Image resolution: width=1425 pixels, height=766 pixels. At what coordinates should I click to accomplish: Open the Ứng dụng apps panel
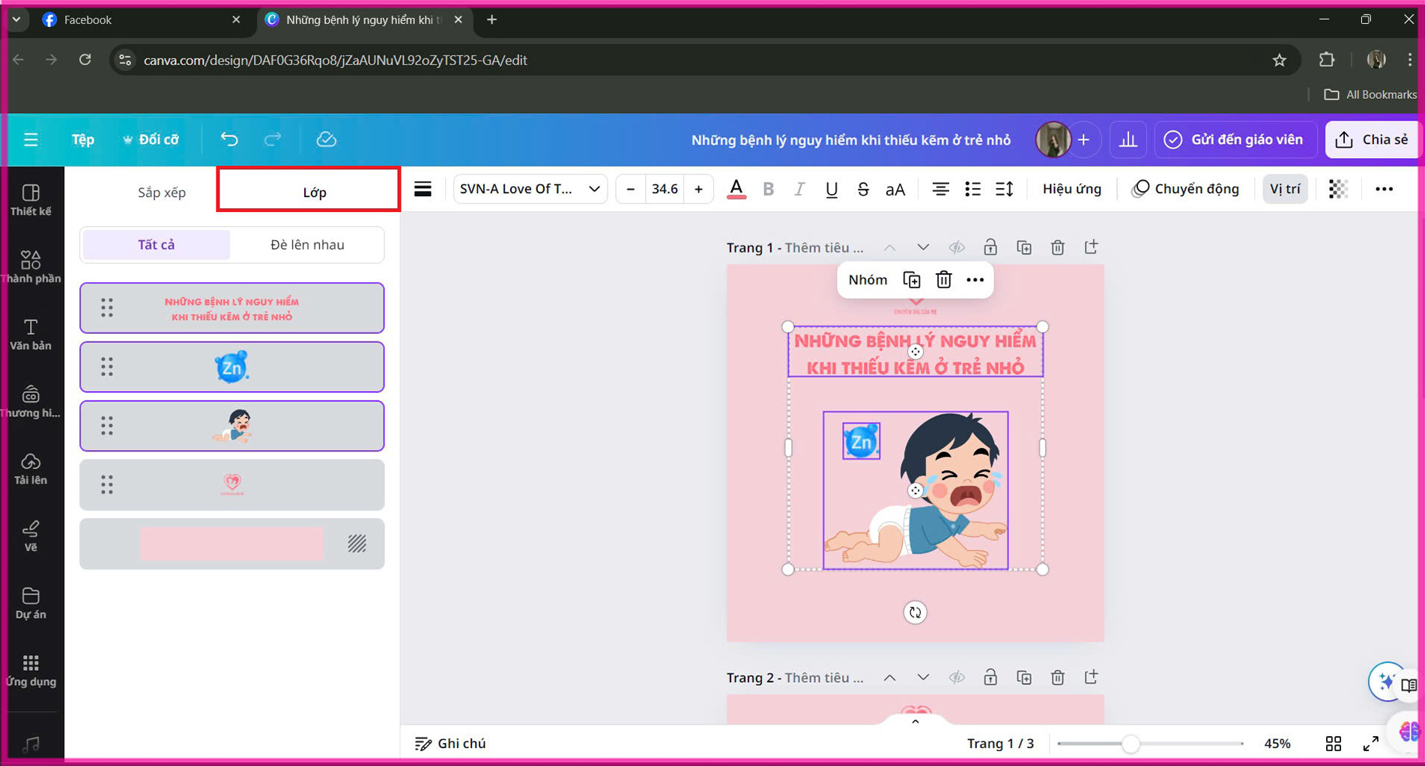31,670
